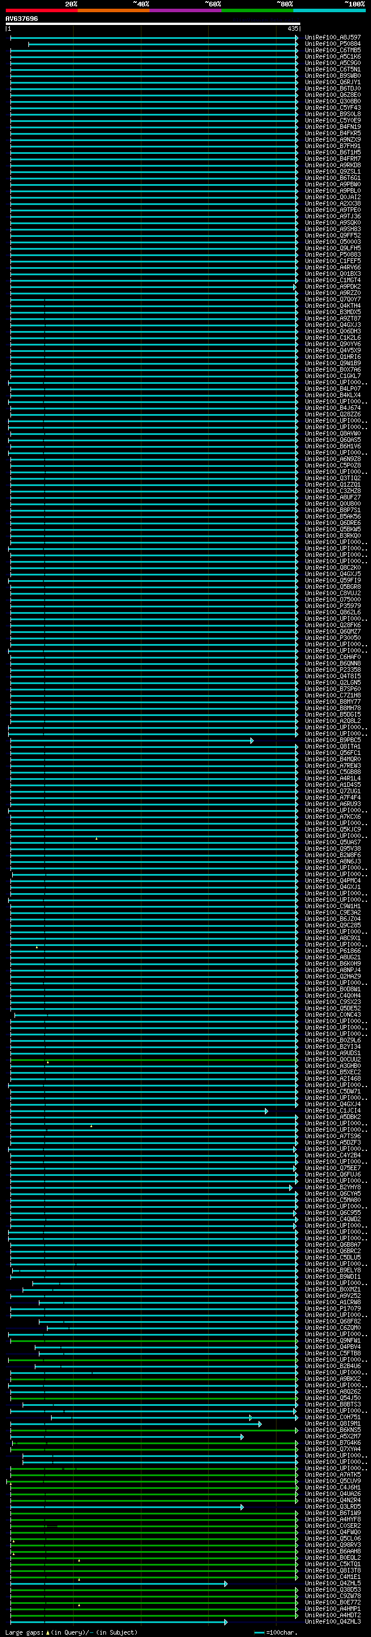Select hit label UniRef100_P50883
This screenshot has height=1637, width=371.
(332, 255)
